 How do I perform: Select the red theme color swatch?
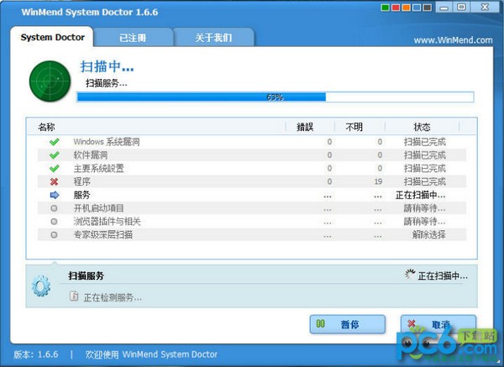click(x=396, y=8)
